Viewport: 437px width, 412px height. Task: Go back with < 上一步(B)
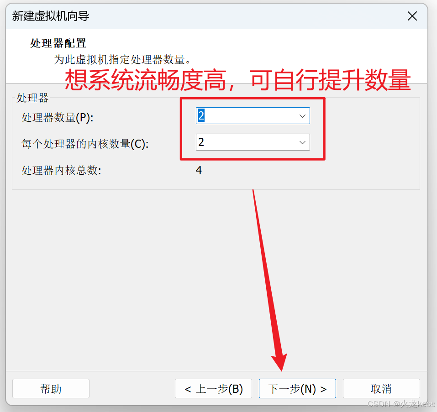(214, 388)
